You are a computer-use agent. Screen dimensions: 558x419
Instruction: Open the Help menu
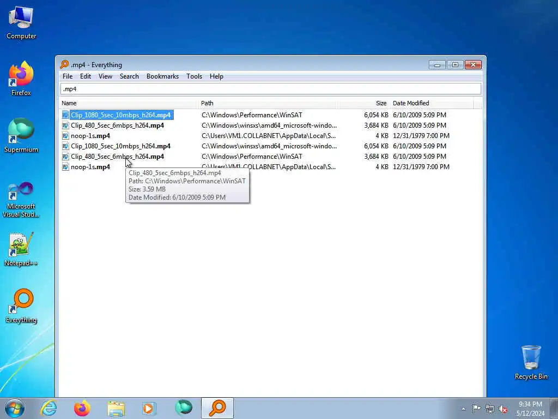[216, 76]
